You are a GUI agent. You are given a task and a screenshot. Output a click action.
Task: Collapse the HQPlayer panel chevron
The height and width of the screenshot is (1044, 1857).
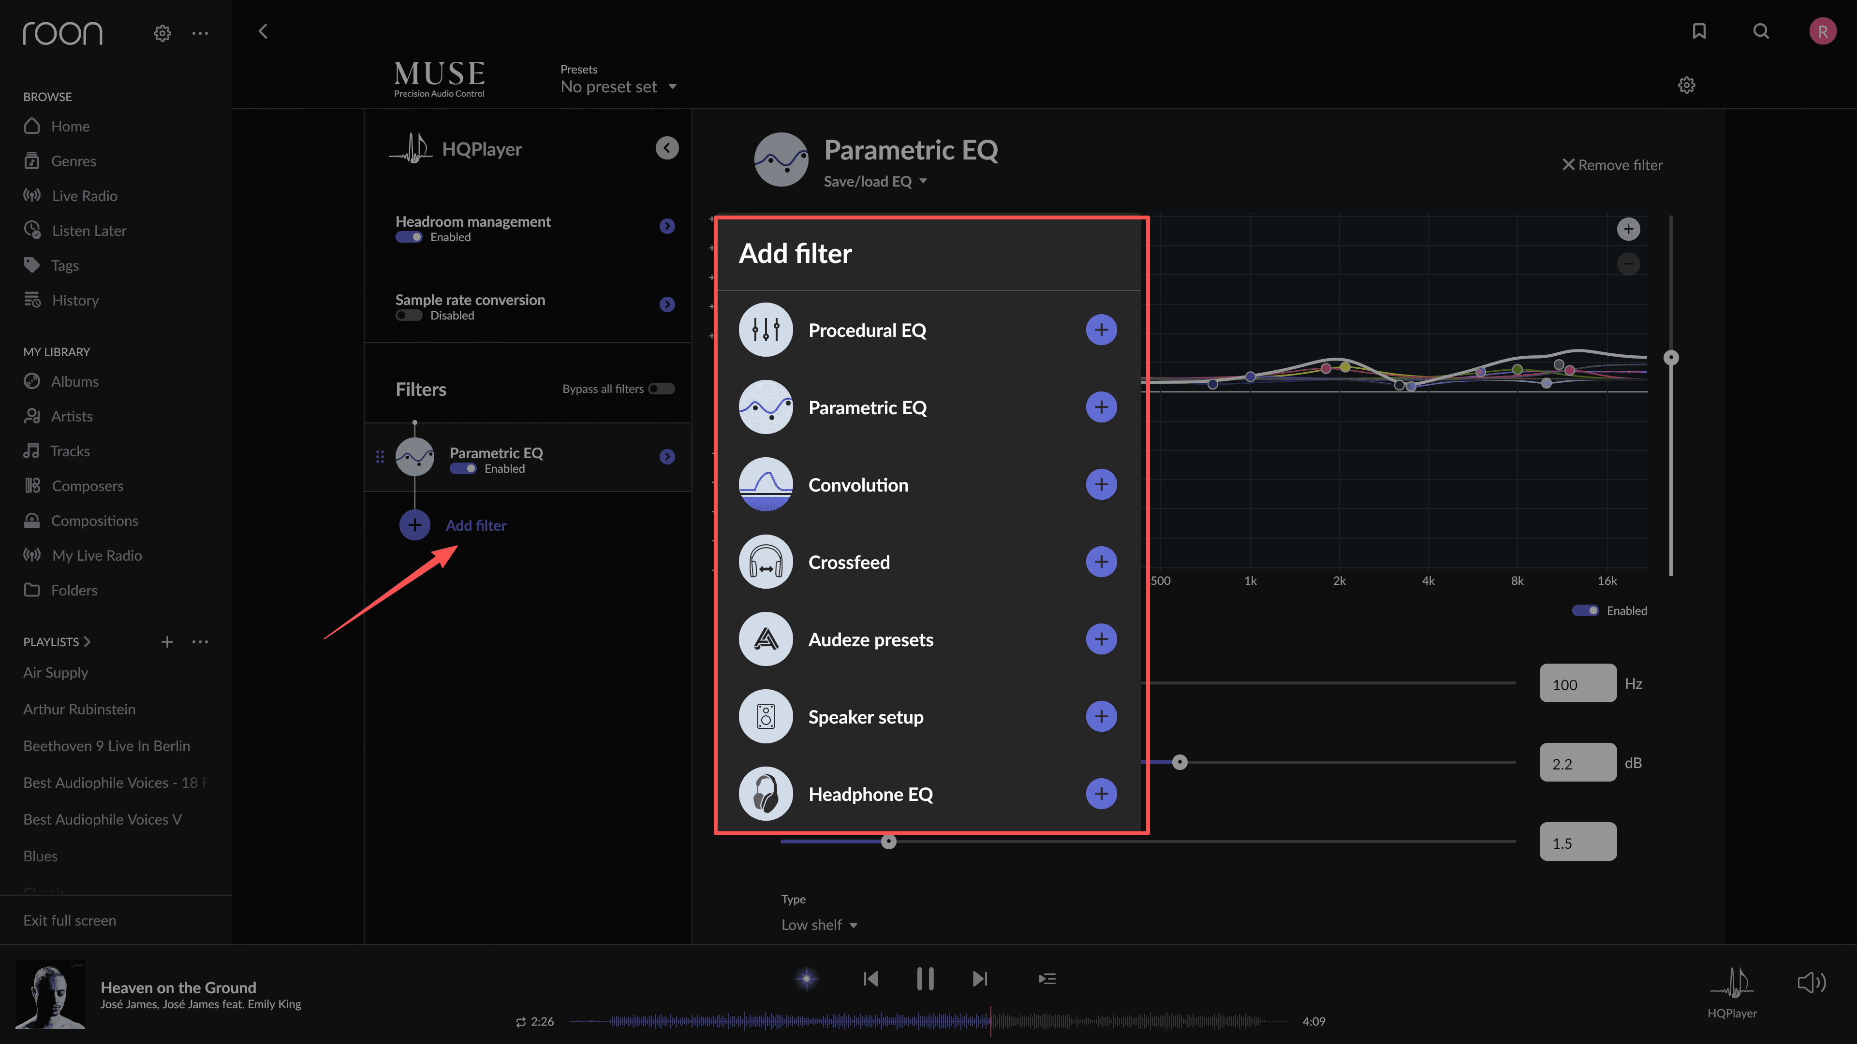click(667, 148)
